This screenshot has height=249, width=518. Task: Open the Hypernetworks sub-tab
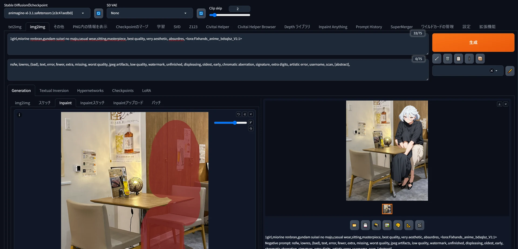coord(90,90)
